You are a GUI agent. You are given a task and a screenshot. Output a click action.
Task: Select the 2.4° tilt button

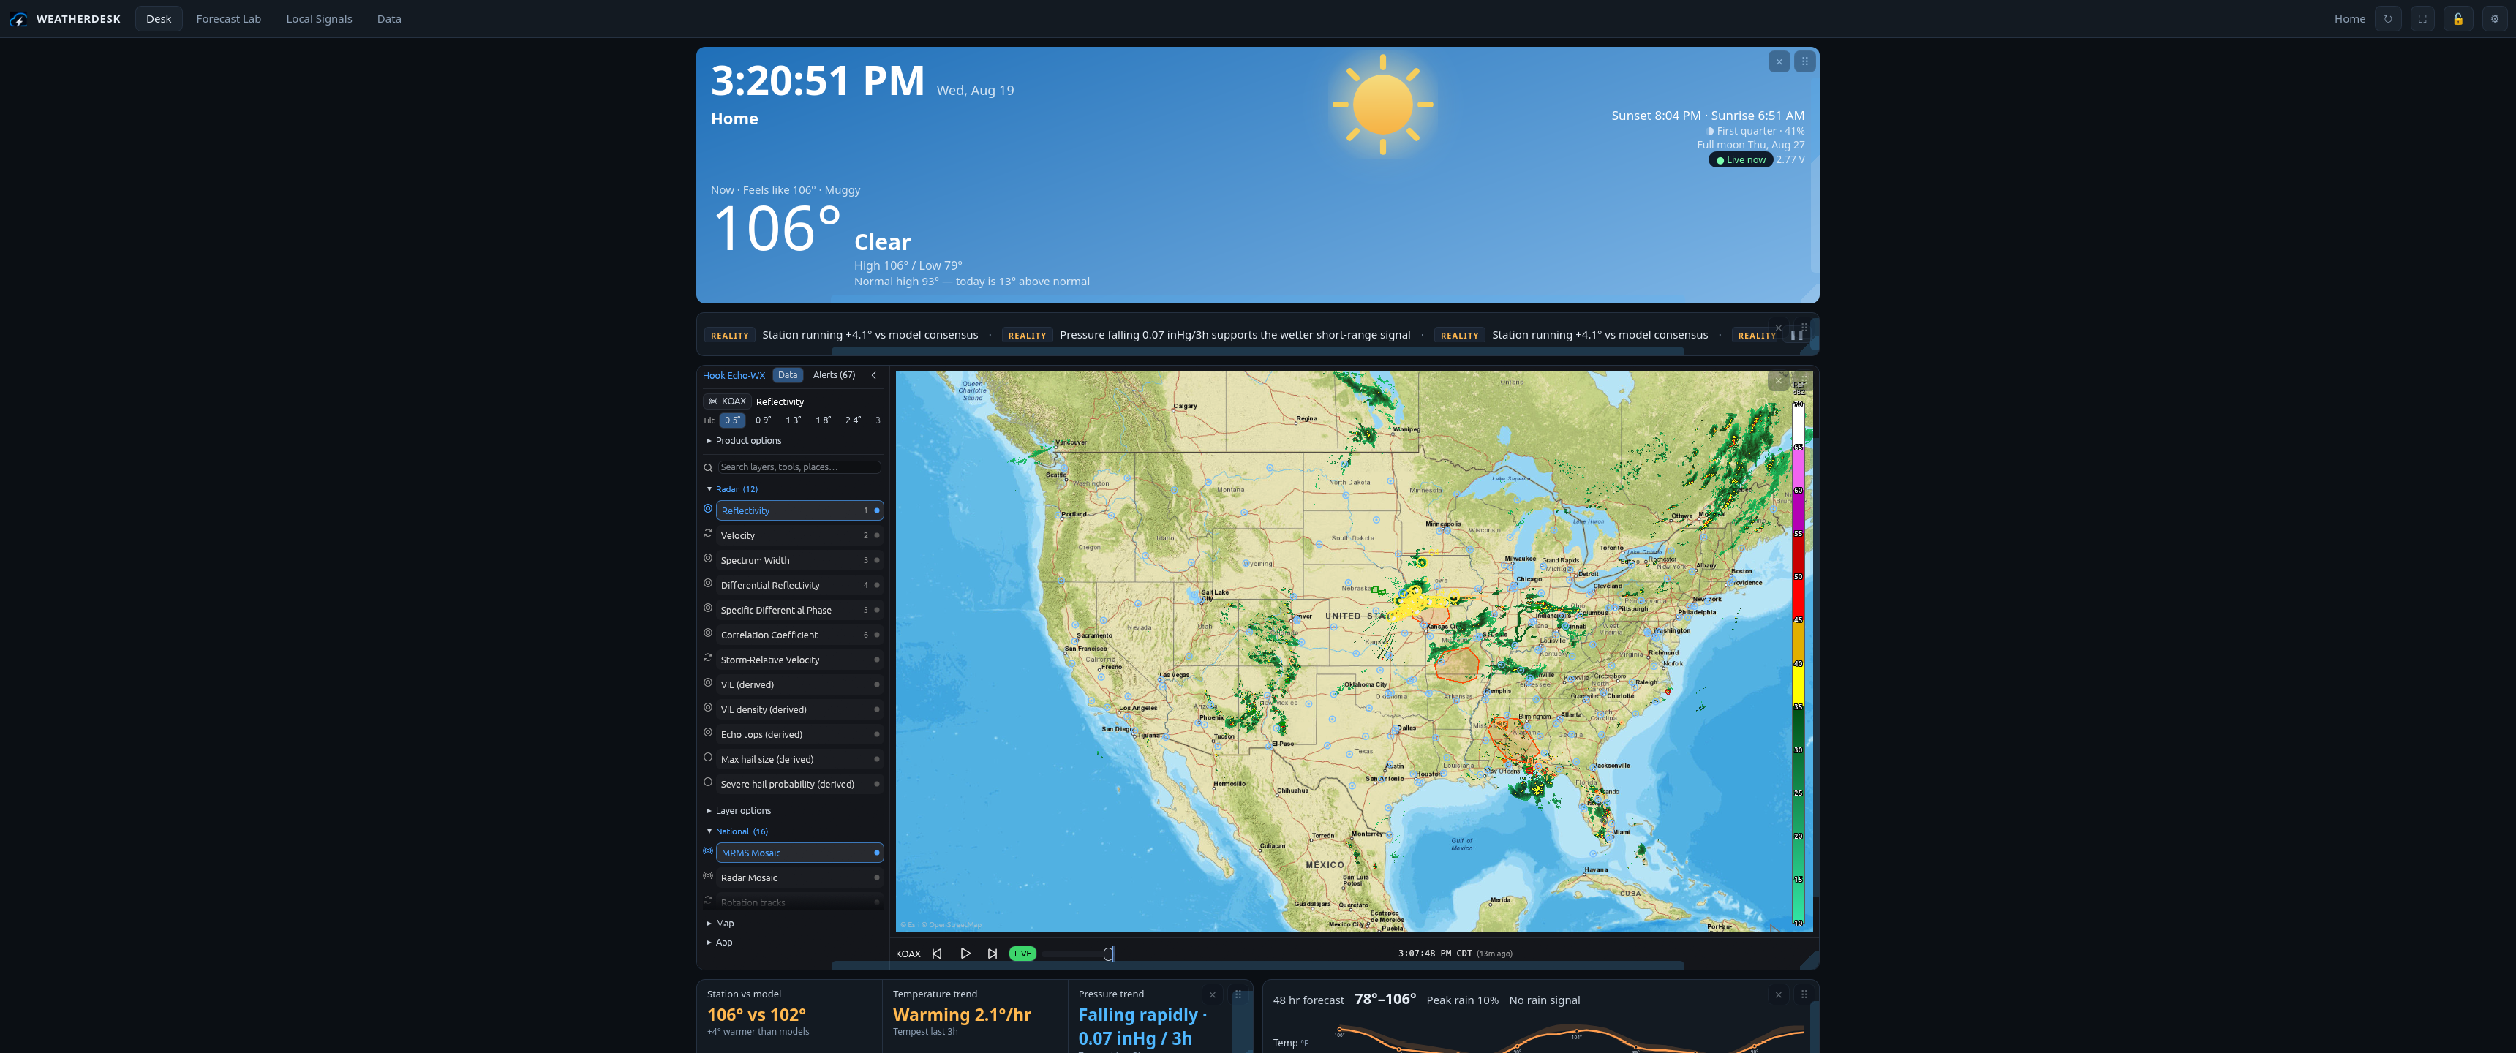(853, 421)
